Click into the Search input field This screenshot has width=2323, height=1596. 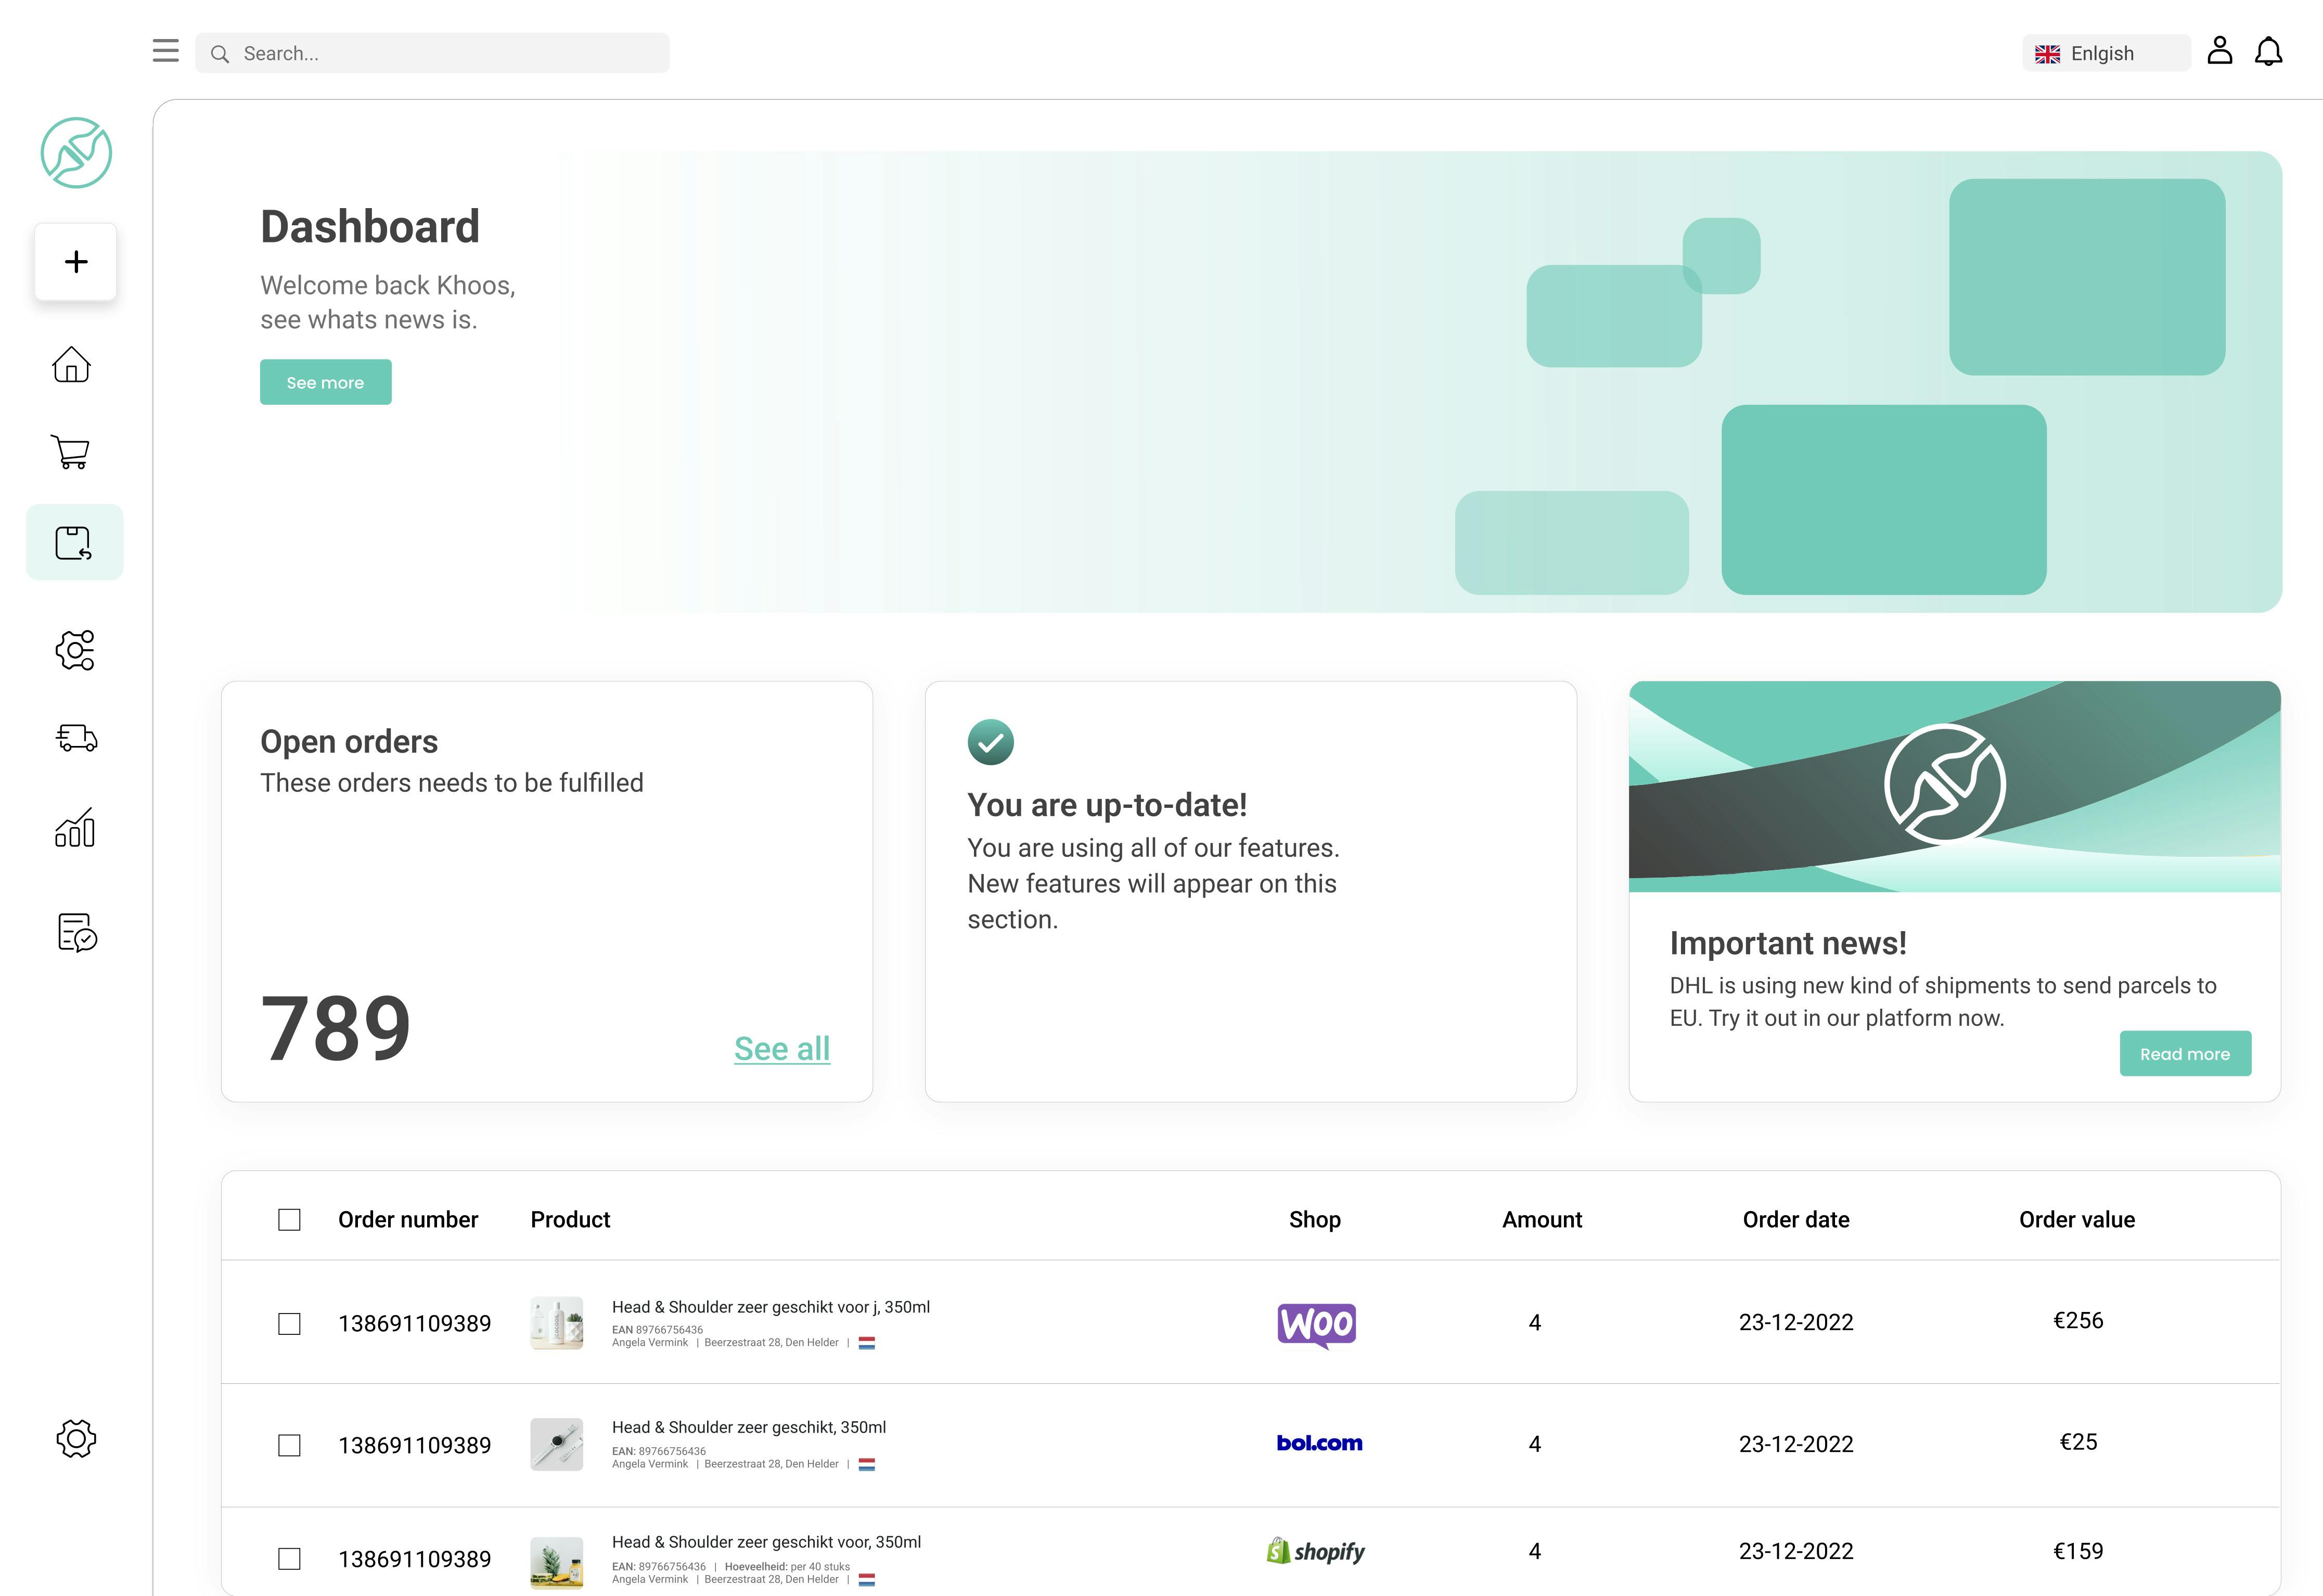coord(440,53)
